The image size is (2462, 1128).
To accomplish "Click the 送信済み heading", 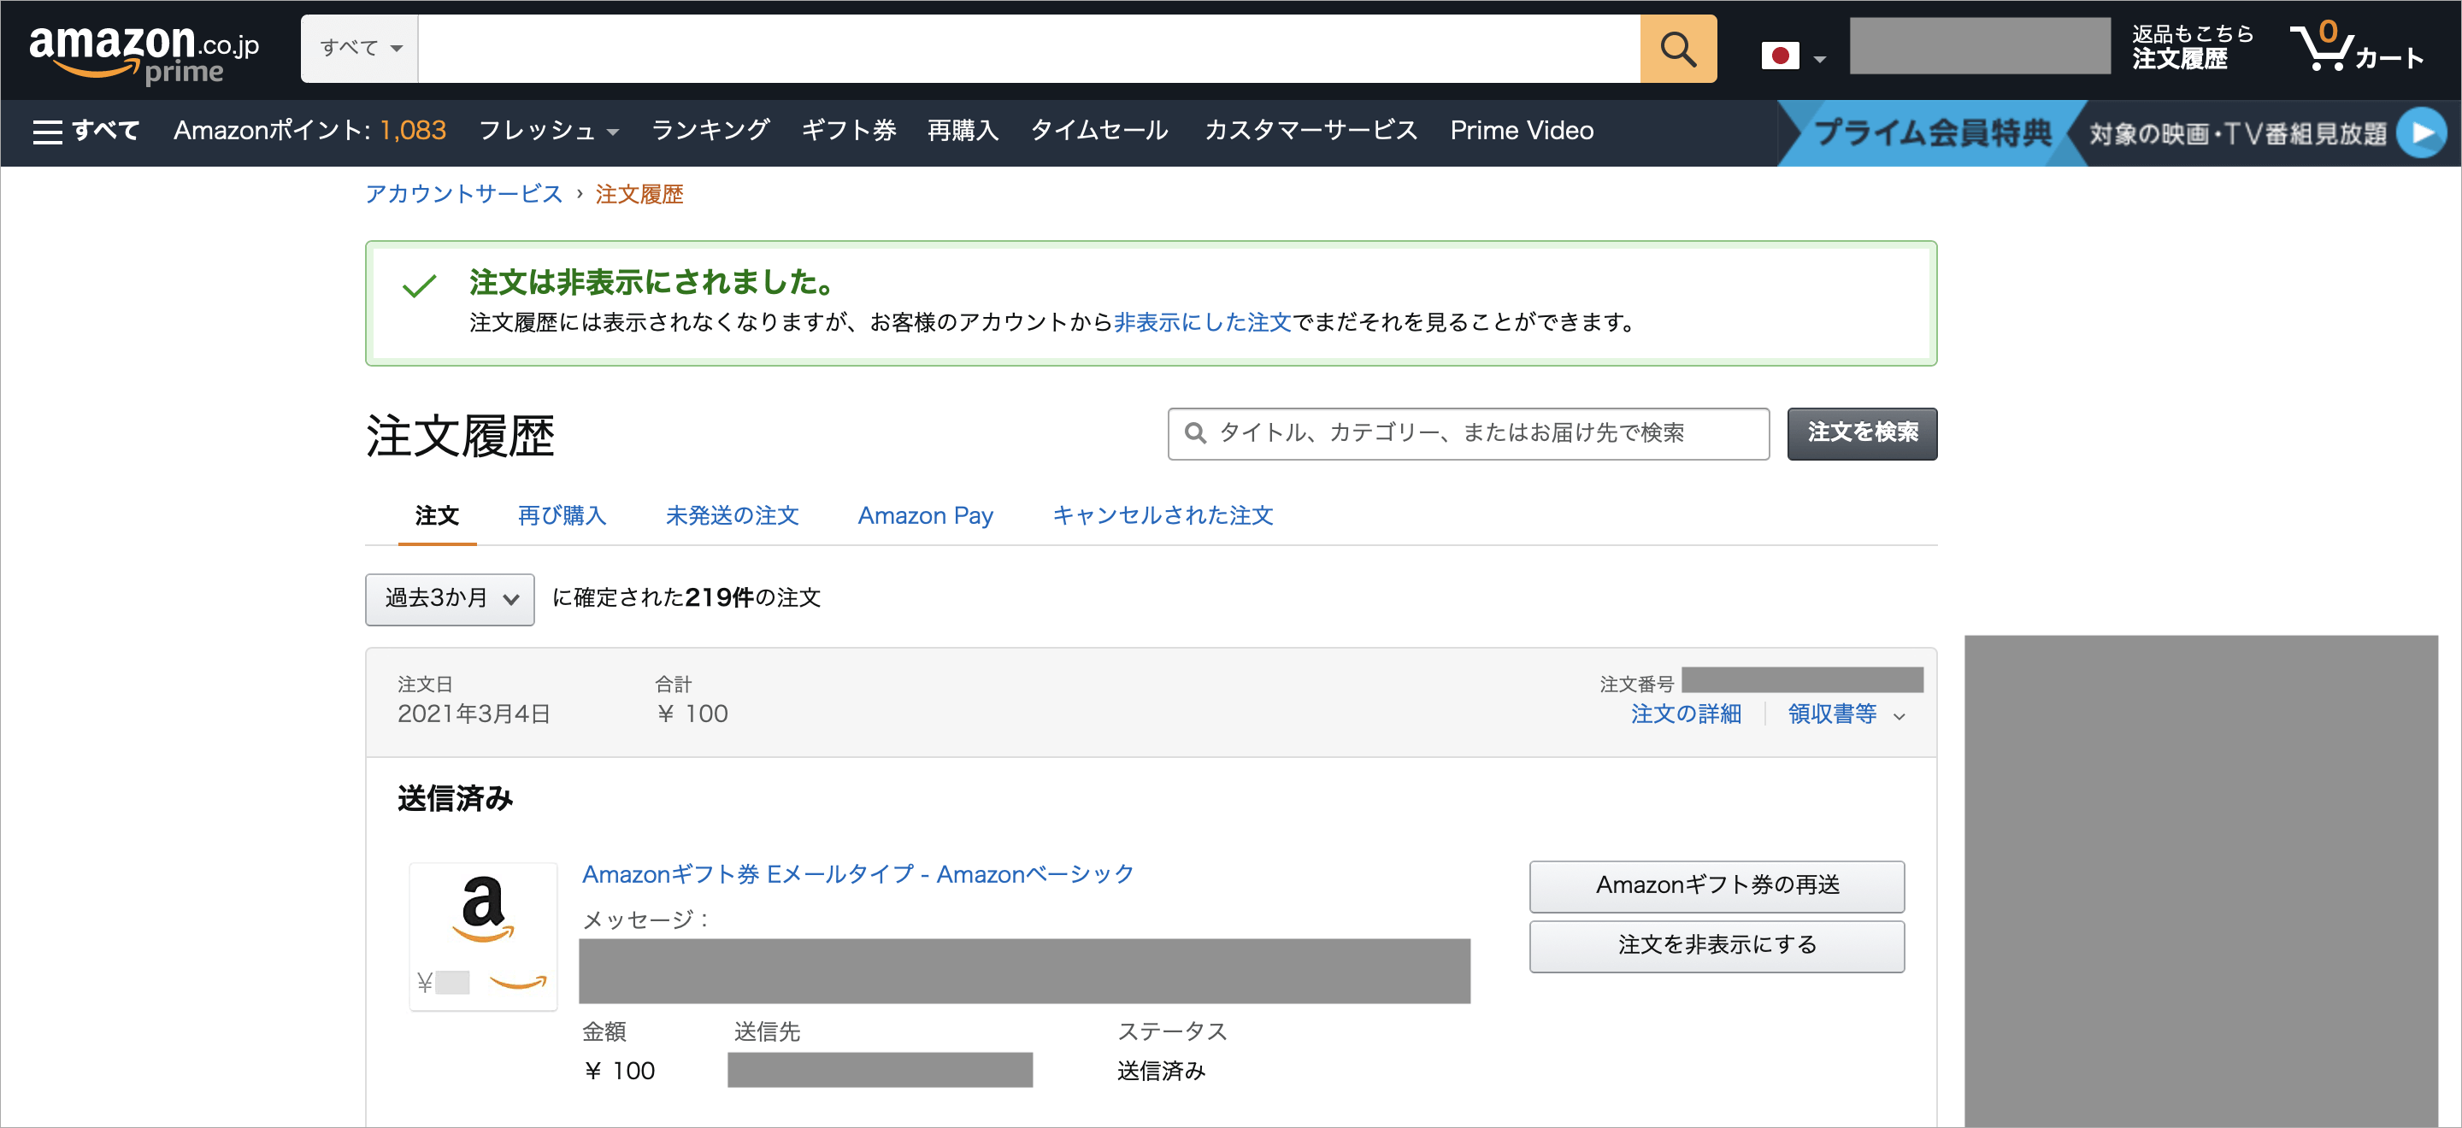I will click(456, 798).
